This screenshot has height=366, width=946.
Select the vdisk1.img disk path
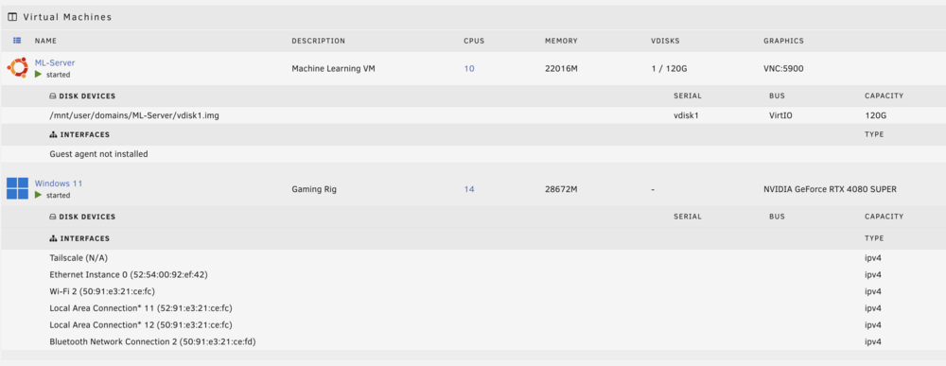pyautogui.click(x=134, y=115)
